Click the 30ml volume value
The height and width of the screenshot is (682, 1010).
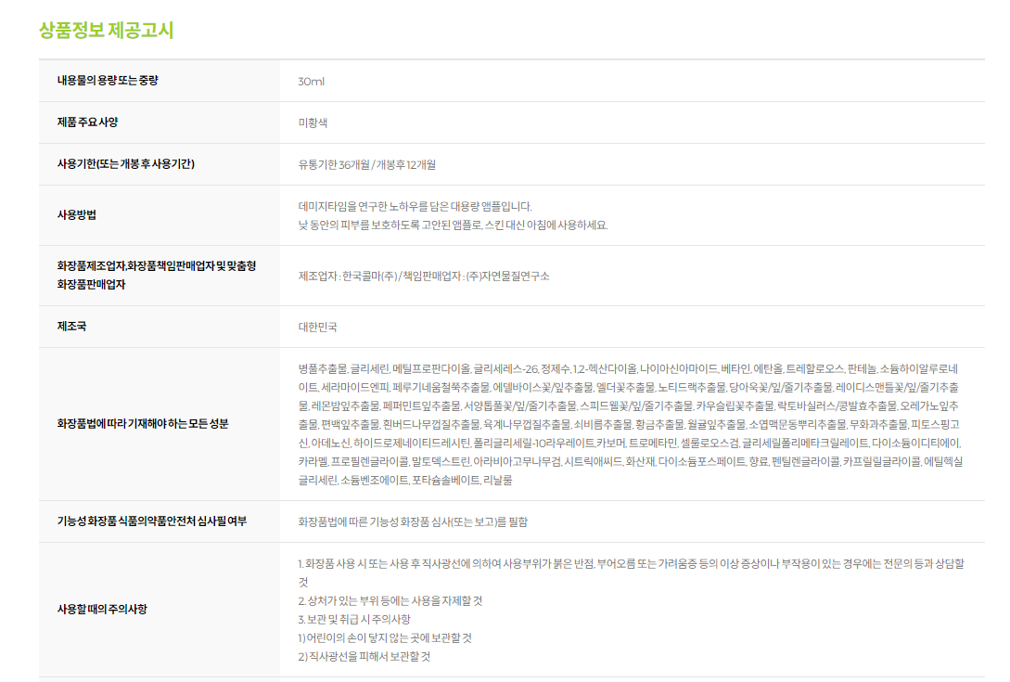(311, 82)
